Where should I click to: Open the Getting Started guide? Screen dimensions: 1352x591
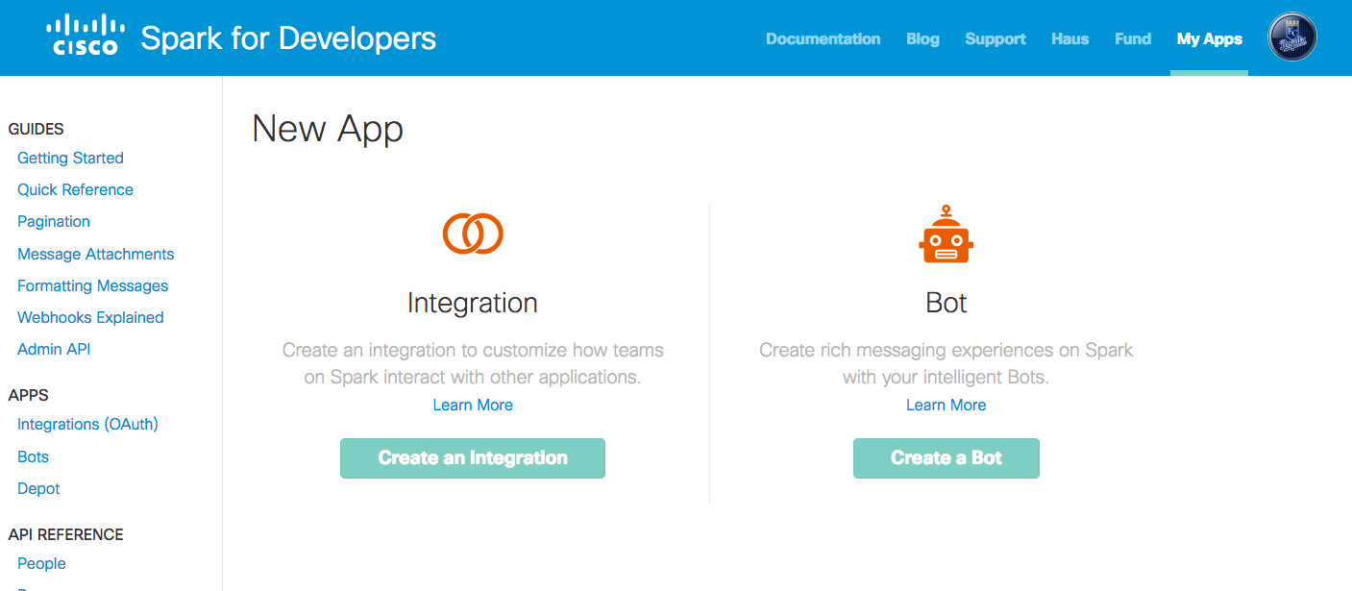pyautogui.click(x=70, y=158)
